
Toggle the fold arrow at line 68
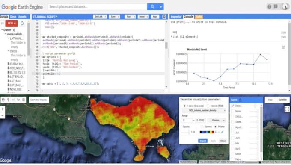[x=39, y=57]
